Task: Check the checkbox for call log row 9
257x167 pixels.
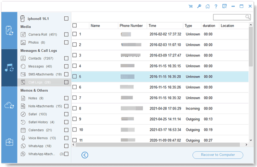Action: click(75, 119)
